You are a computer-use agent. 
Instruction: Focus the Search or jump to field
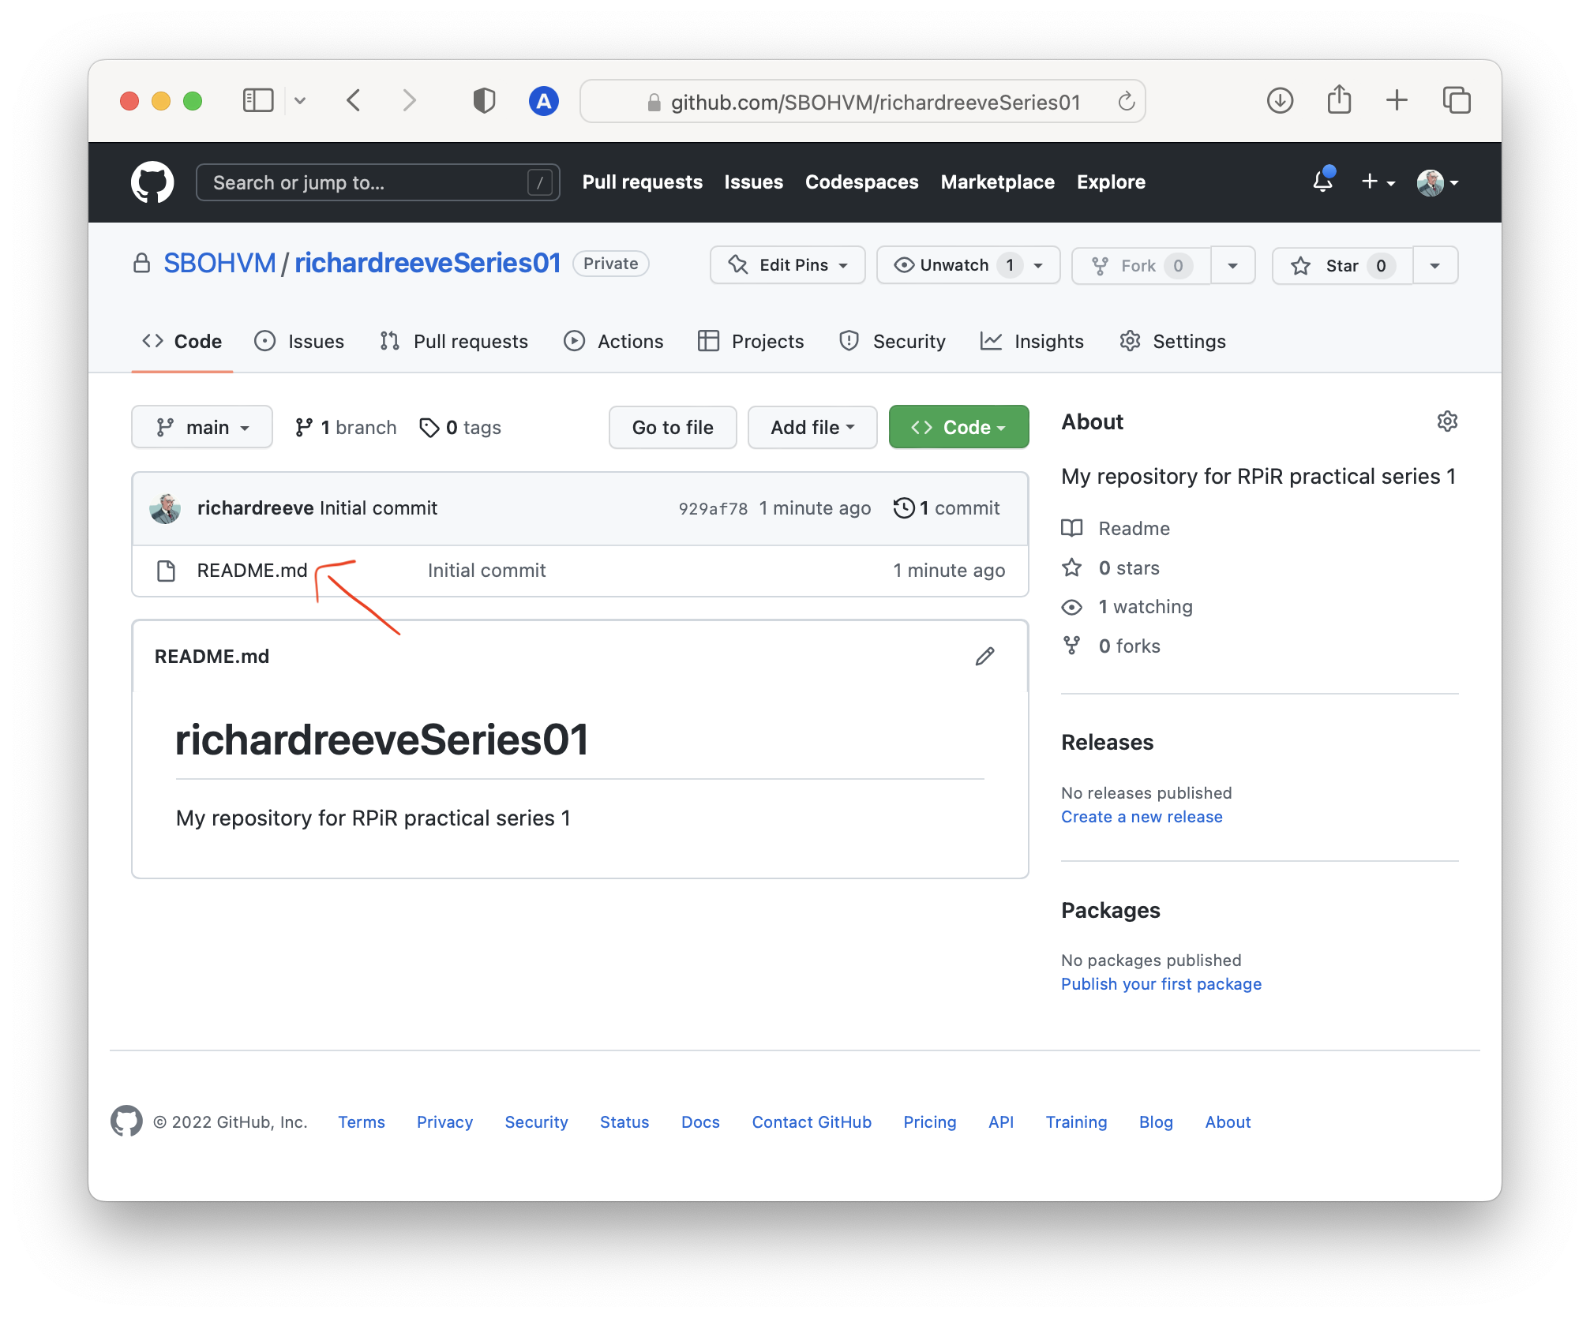pos(378,182)
